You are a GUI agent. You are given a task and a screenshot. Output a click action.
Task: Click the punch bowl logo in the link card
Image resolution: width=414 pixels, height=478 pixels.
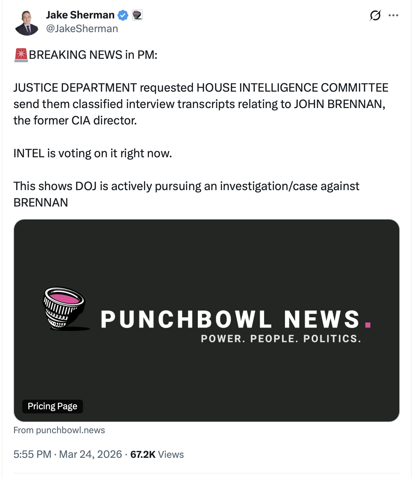coord(65,308)
